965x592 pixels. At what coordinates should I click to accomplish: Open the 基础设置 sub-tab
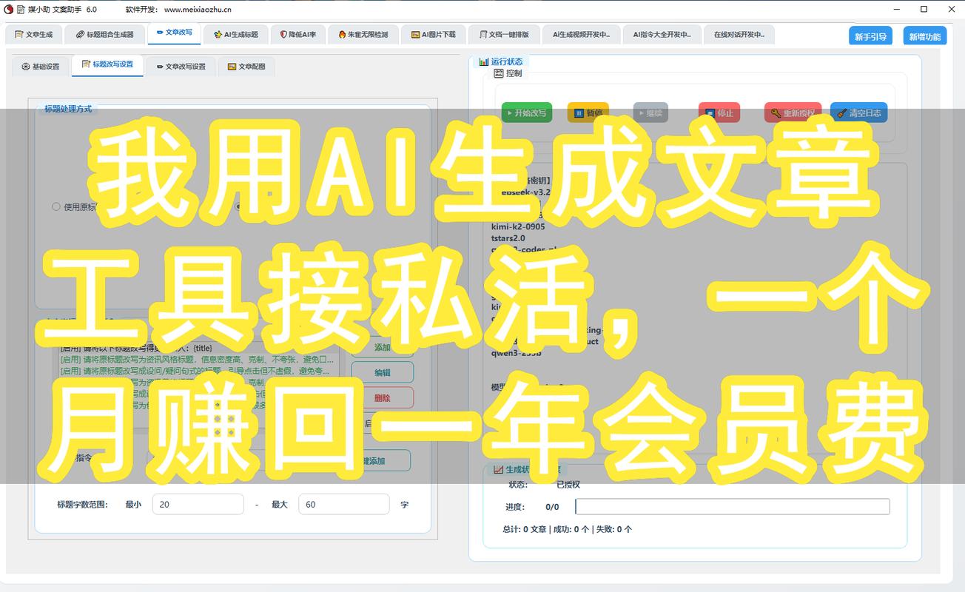tap(41, 67)
